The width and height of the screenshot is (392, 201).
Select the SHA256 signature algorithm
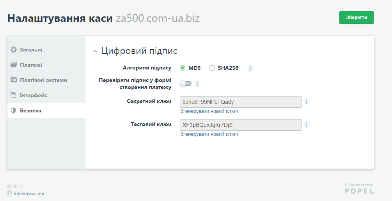(x=212, y=68)
